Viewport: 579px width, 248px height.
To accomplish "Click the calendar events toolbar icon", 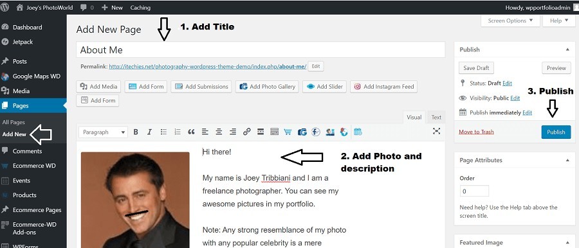I will 358,132.
